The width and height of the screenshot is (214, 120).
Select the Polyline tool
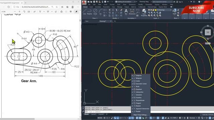[89, 12]
